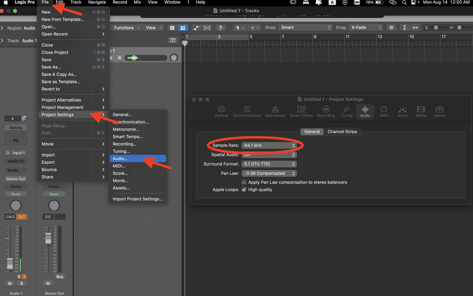Click Setting button on Audio 1 strip

click(16, 128)
